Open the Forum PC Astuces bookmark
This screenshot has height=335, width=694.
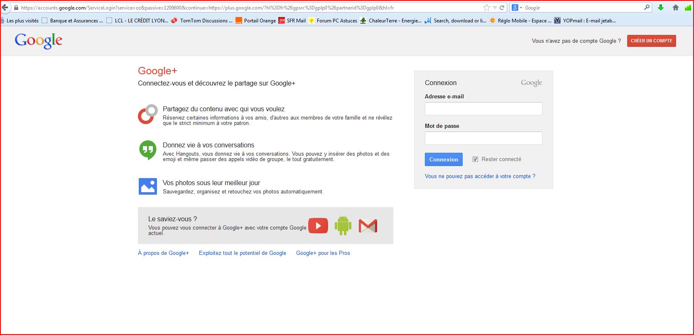click(333, 20)
